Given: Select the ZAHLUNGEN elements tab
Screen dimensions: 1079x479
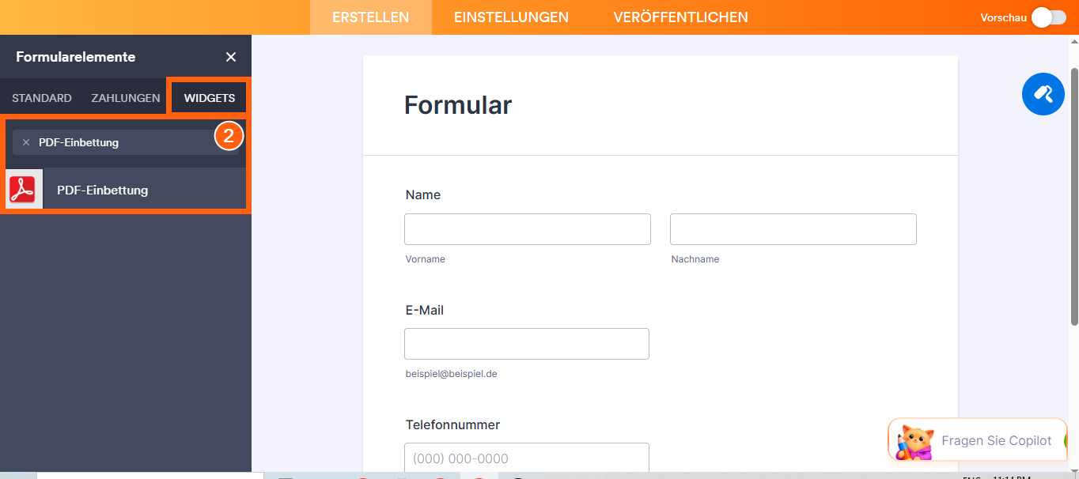Looking at the screenshot, I should [126, 98].
